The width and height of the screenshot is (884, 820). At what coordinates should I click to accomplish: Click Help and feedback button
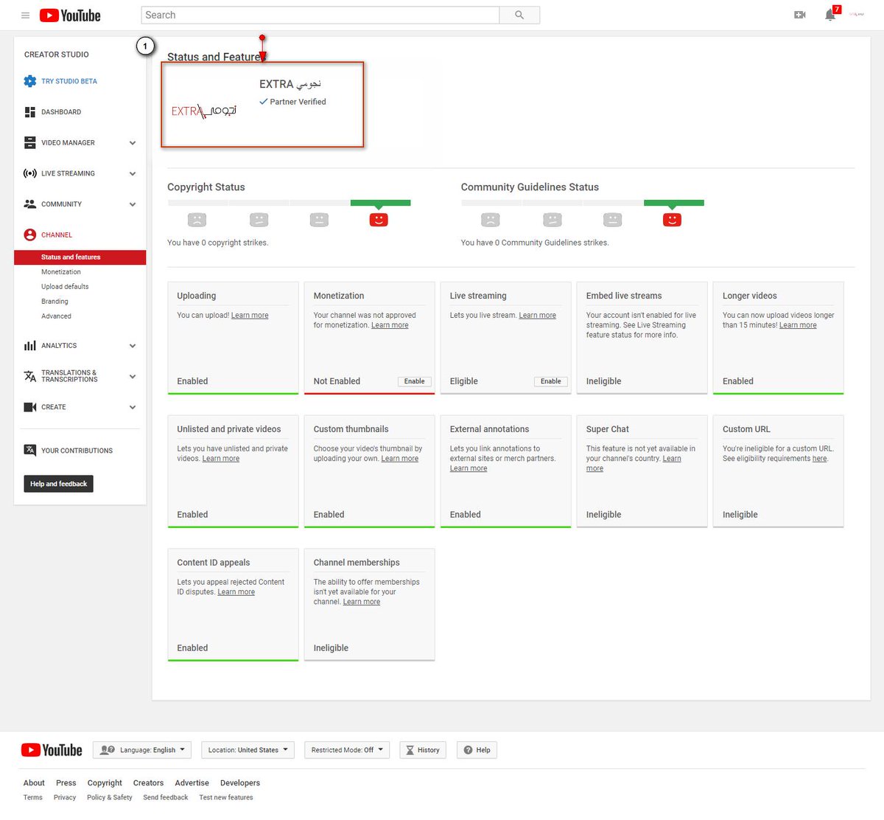pyautogui.click(x=58, y=484)
